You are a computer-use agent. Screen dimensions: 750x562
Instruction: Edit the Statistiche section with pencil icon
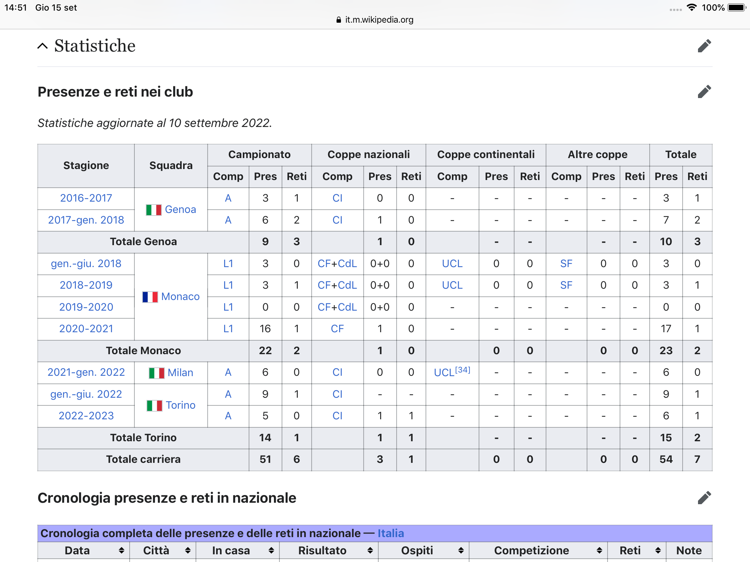coord(704,46)
